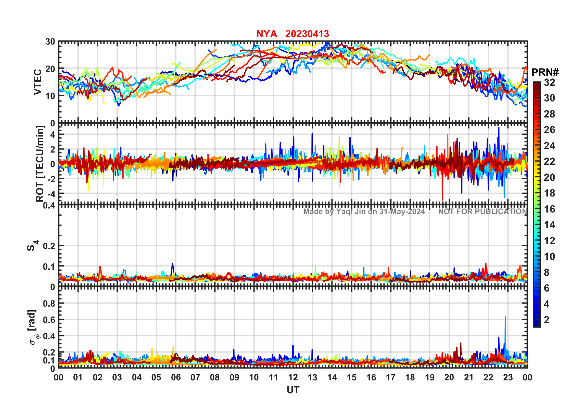Image resolution: width=586 pixels, height=409 pixels.
Task: Select UT axis tick label 15
Action: click(x=352, y=378)
